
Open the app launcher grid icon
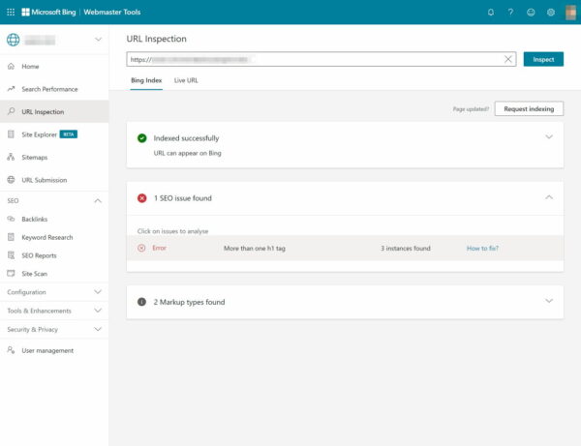(11, 12)
